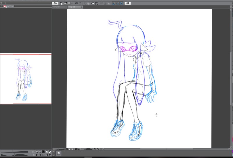Toggle snap to grid

pyautogui.click(x=121, y=3)
